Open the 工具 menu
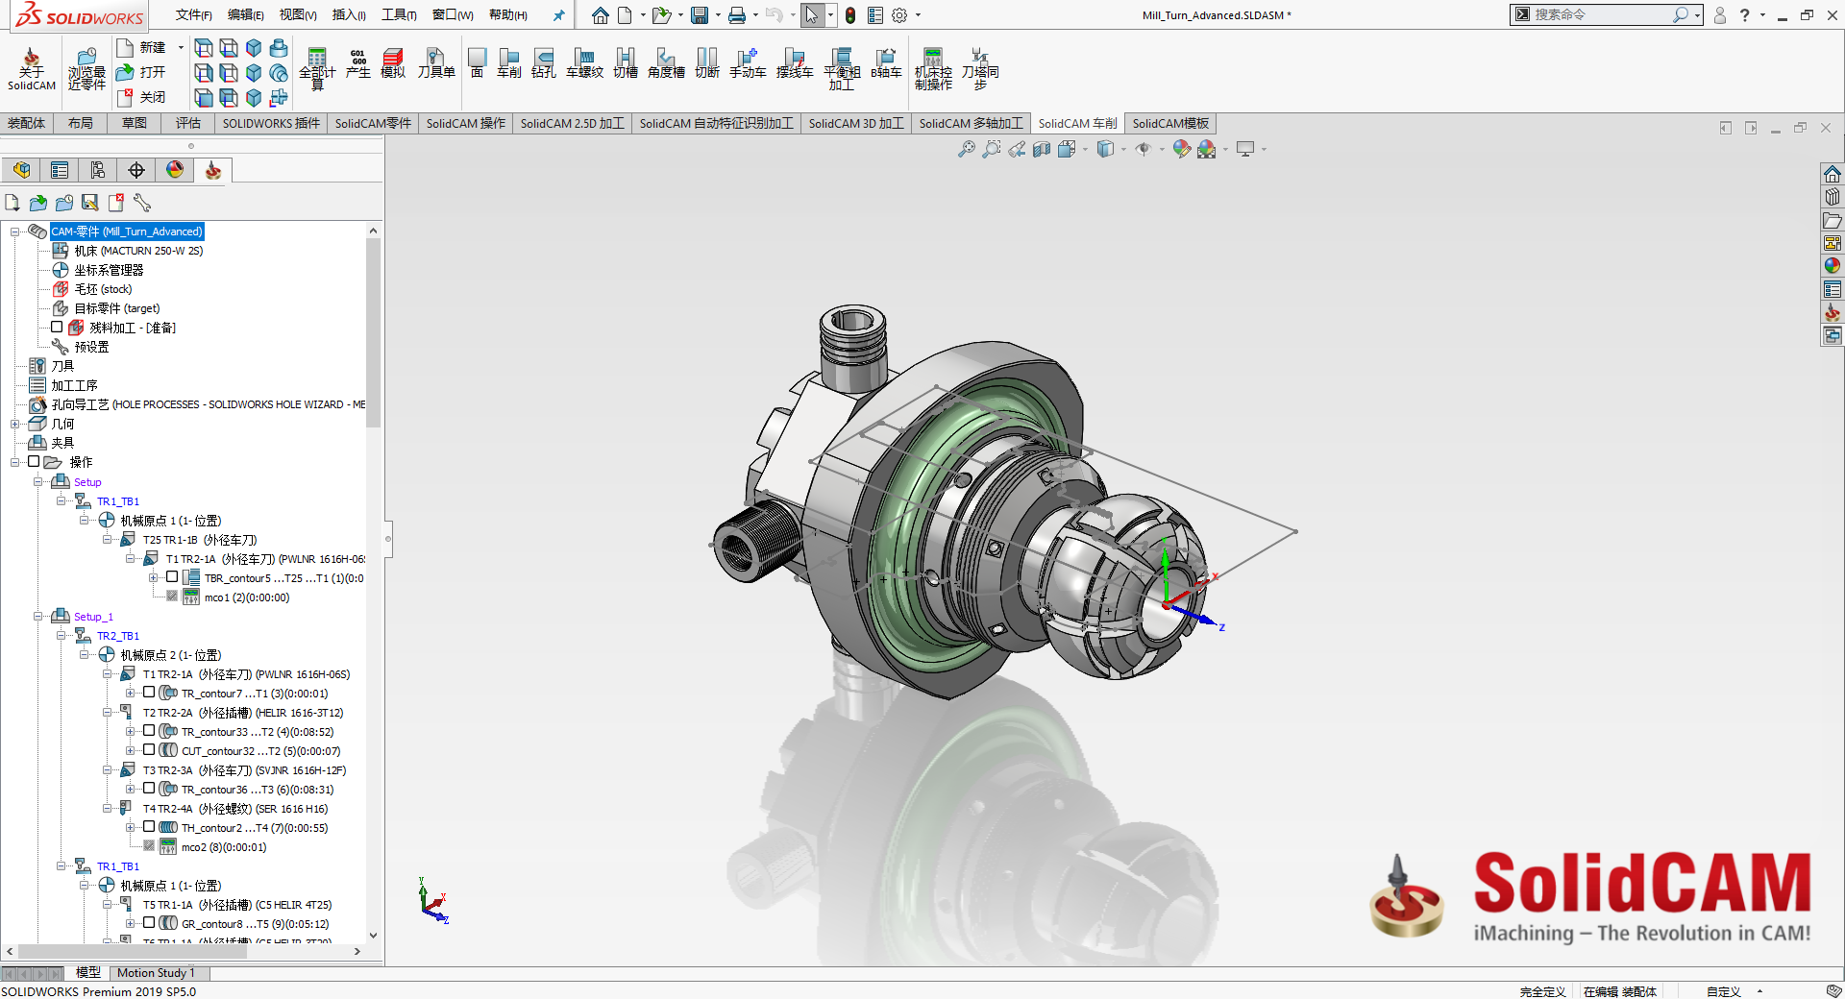The height and width of the screenshot is (999, 1845). coord(399,15)
